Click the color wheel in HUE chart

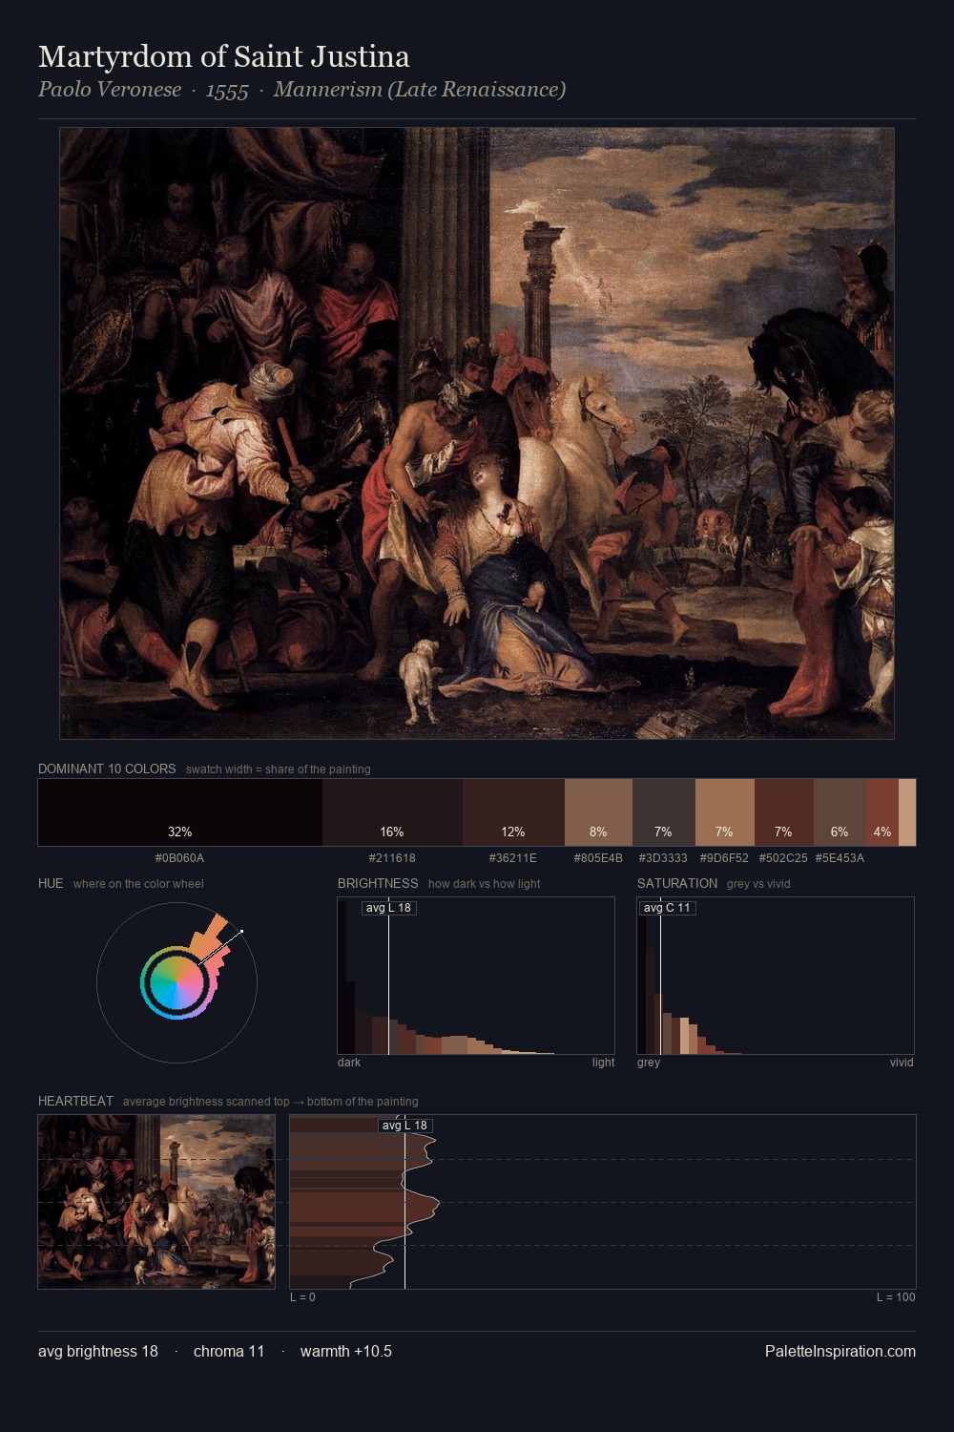coord(176,982)
